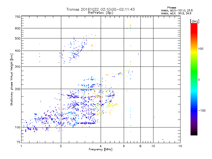
Task: Click the x-axis tick label '16'
Action: [180, 146]
